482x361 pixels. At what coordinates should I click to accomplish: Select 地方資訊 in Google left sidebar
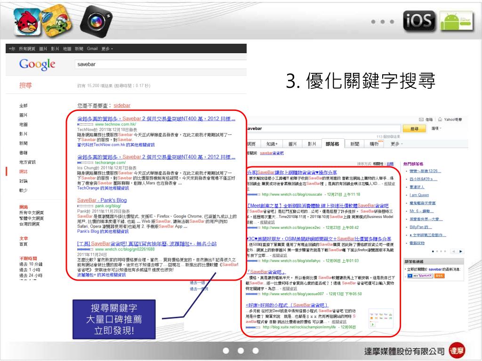27,162
